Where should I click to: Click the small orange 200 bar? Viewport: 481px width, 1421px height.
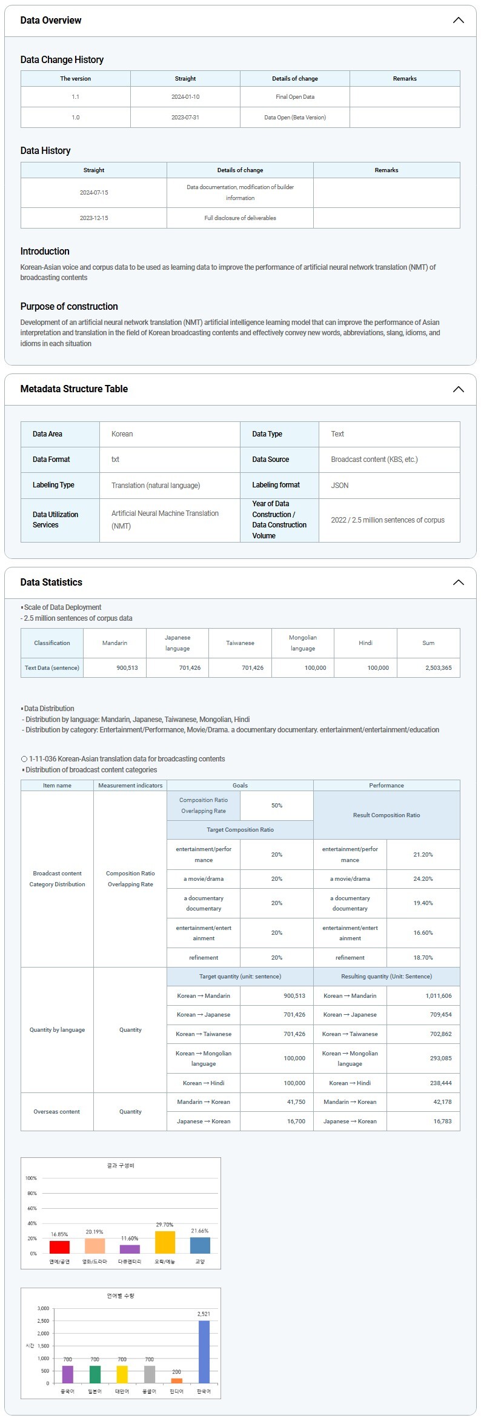point(177,1380)
